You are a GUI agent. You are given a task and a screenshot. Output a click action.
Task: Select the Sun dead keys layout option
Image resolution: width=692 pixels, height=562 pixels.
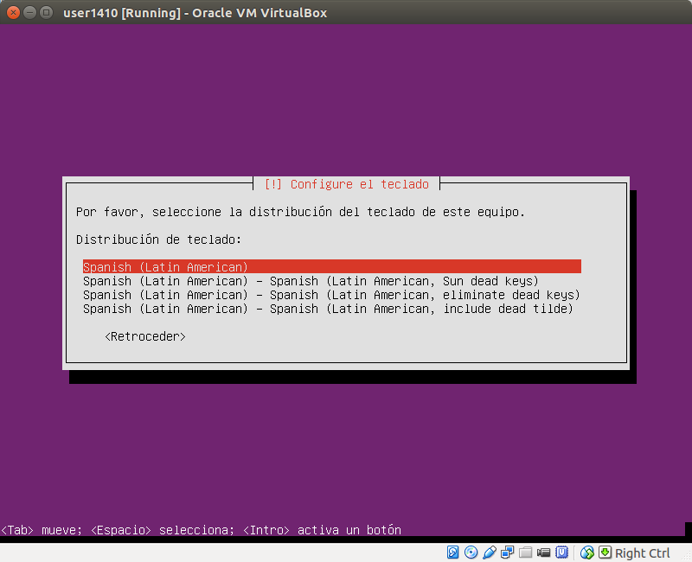329,280
